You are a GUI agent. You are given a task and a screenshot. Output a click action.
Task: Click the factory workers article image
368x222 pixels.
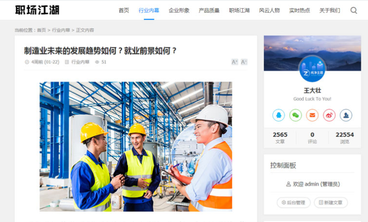(136, 147)
